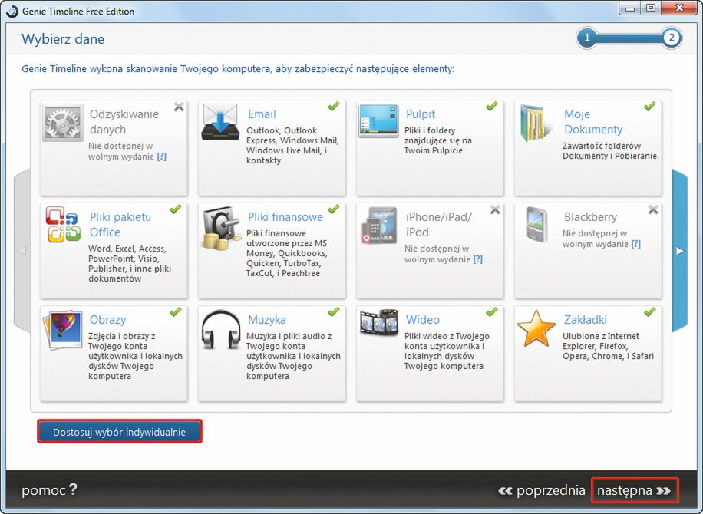The height and width of the screenshot is (514, 703).
Task: Click the Wideo tile title
Action: pyautogui.click(x=422, y=320)
